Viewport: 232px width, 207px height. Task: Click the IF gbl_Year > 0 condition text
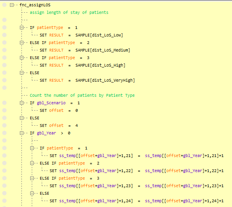50,133
